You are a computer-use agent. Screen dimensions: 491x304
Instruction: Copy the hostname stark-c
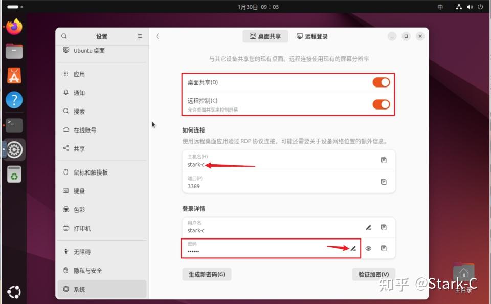[383, 160]
